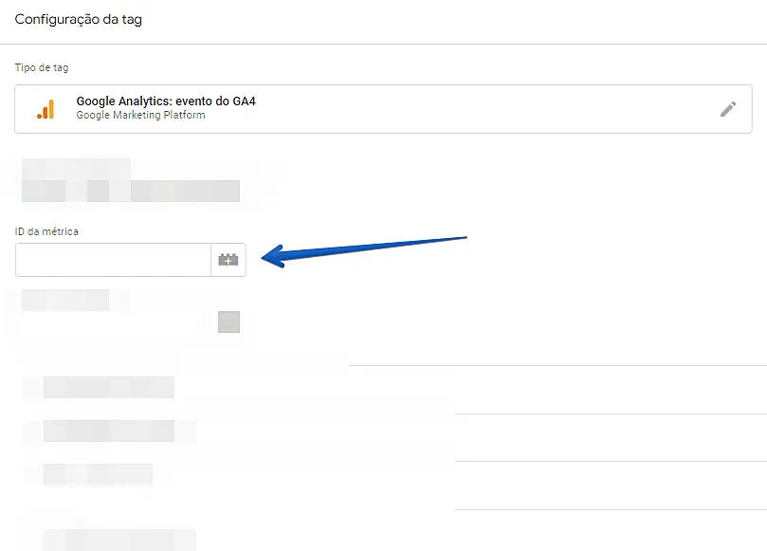The image size is (767, 551).
Task: Click the blurred gray square below the variable picker
Action: 228,322
